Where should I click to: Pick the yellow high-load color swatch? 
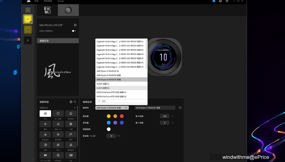point(109,116)
